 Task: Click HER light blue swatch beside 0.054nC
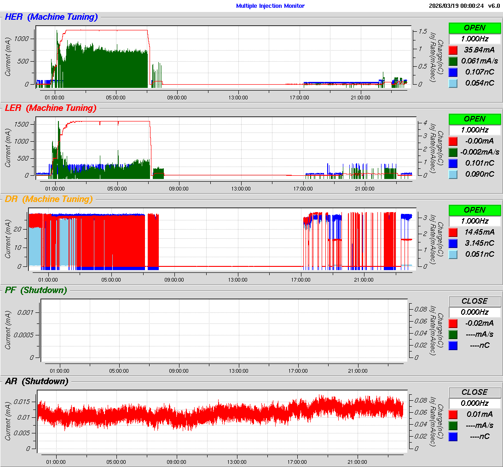[x=453, y=83]
